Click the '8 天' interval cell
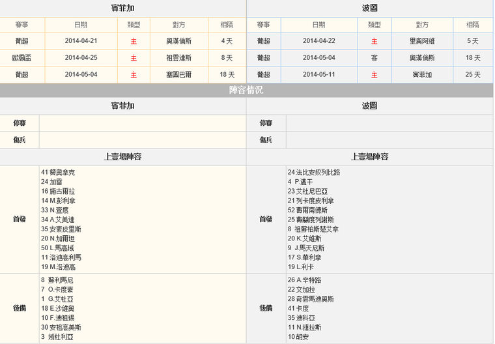 coord(227,58)
